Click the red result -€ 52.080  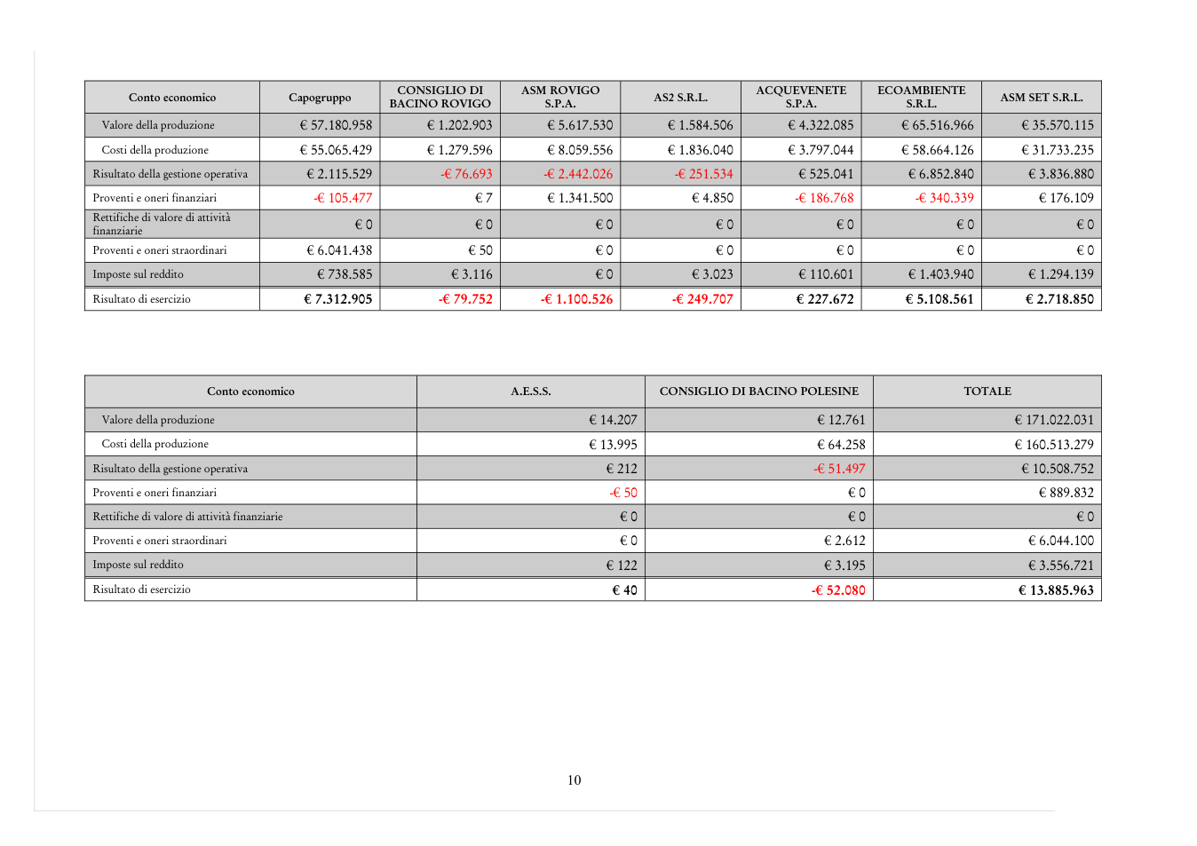[x=838, y=590]
